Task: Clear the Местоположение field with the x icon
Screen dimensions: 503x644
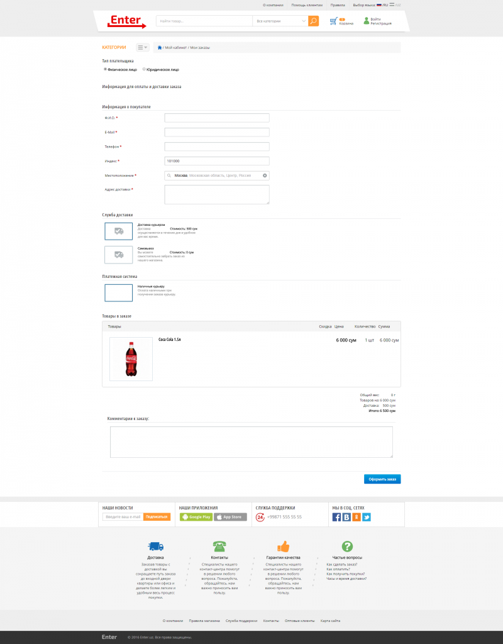Action: coord(265,175)
